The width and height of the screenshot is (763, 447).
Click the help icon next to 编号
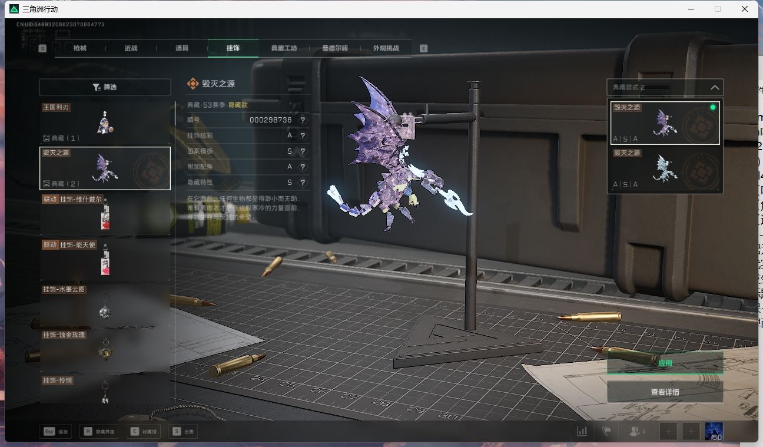(303, 120)
